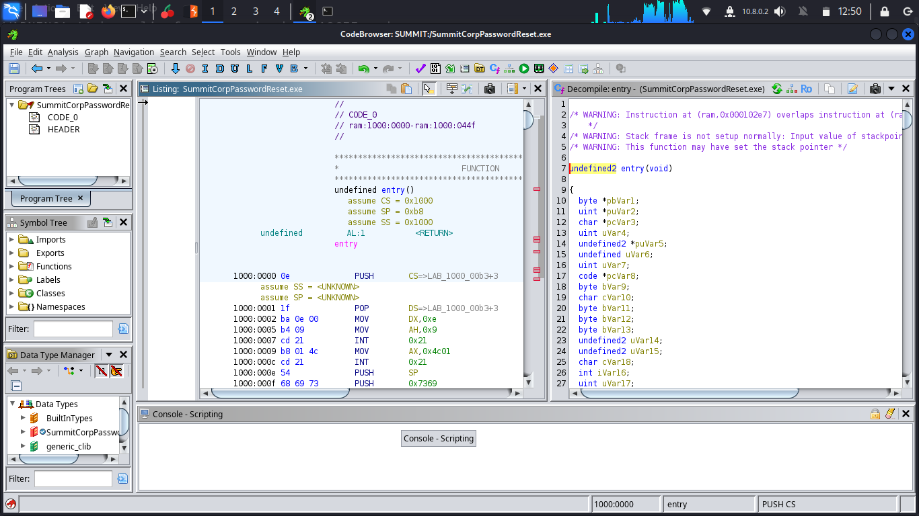
Task: Click the Console scroll lock icon
Action: [x=875, y=414]
